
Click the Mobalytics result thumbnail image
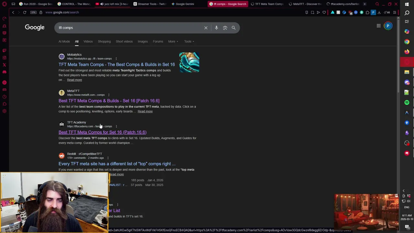[189, 62]
